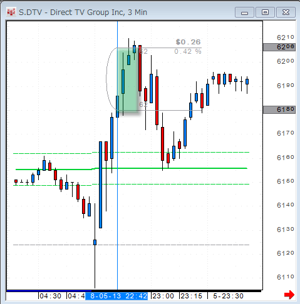Click the 5-23:30 time axis label
This screenshot has height=304, width=300.
point(228,296)
